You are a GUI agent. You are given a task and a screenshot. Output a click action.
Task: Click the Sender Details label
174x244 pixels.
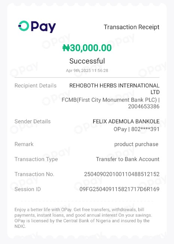[33, 121]
